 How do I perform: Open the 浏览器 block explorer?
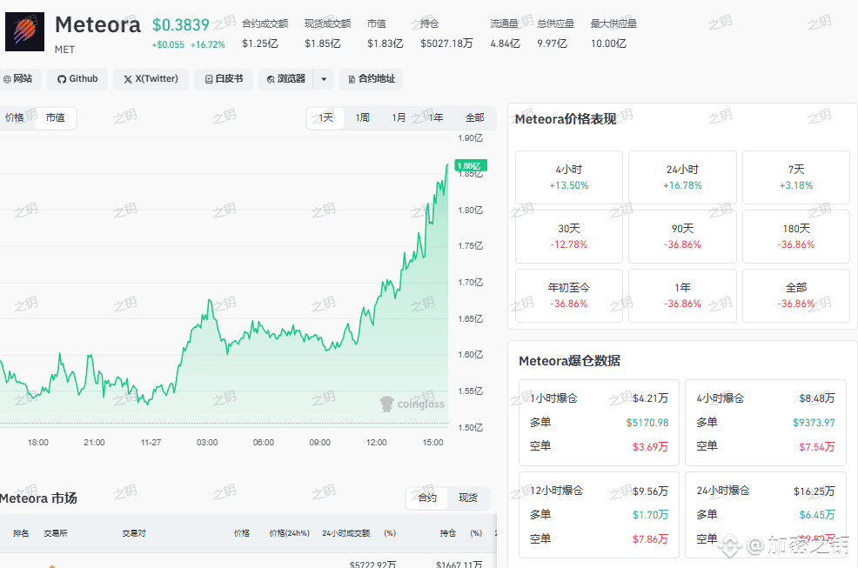285,79
